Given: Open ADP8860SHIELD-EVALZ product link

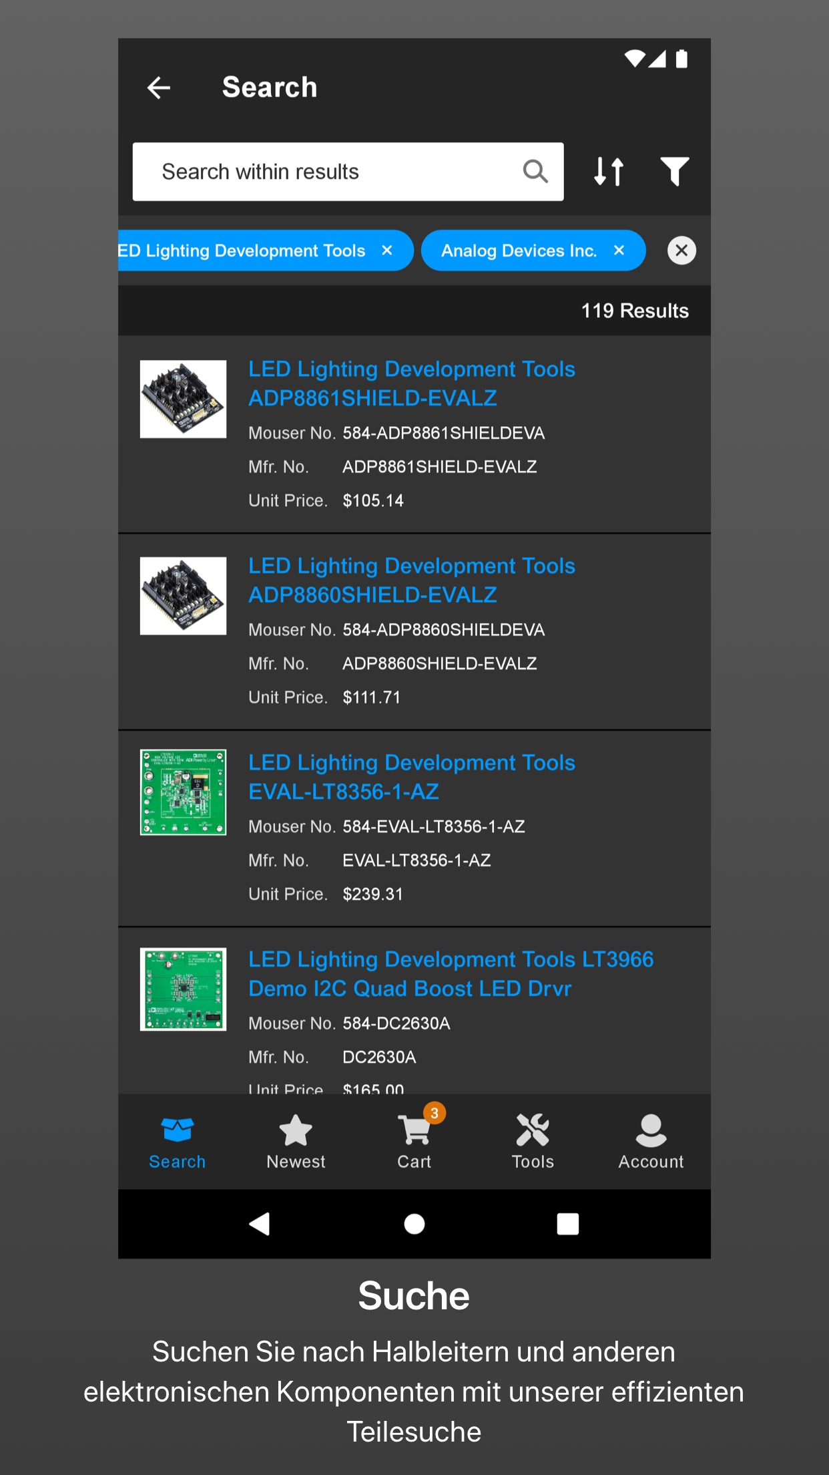Looking at the screenshot, I should coord(412,580).
